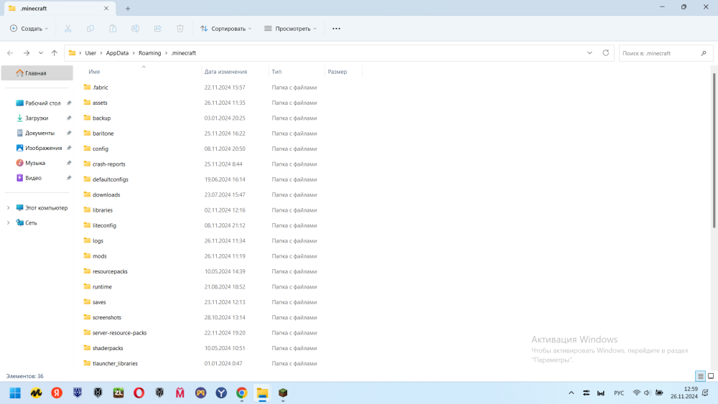Expand the address bar history dropdown

coord(589,53)
